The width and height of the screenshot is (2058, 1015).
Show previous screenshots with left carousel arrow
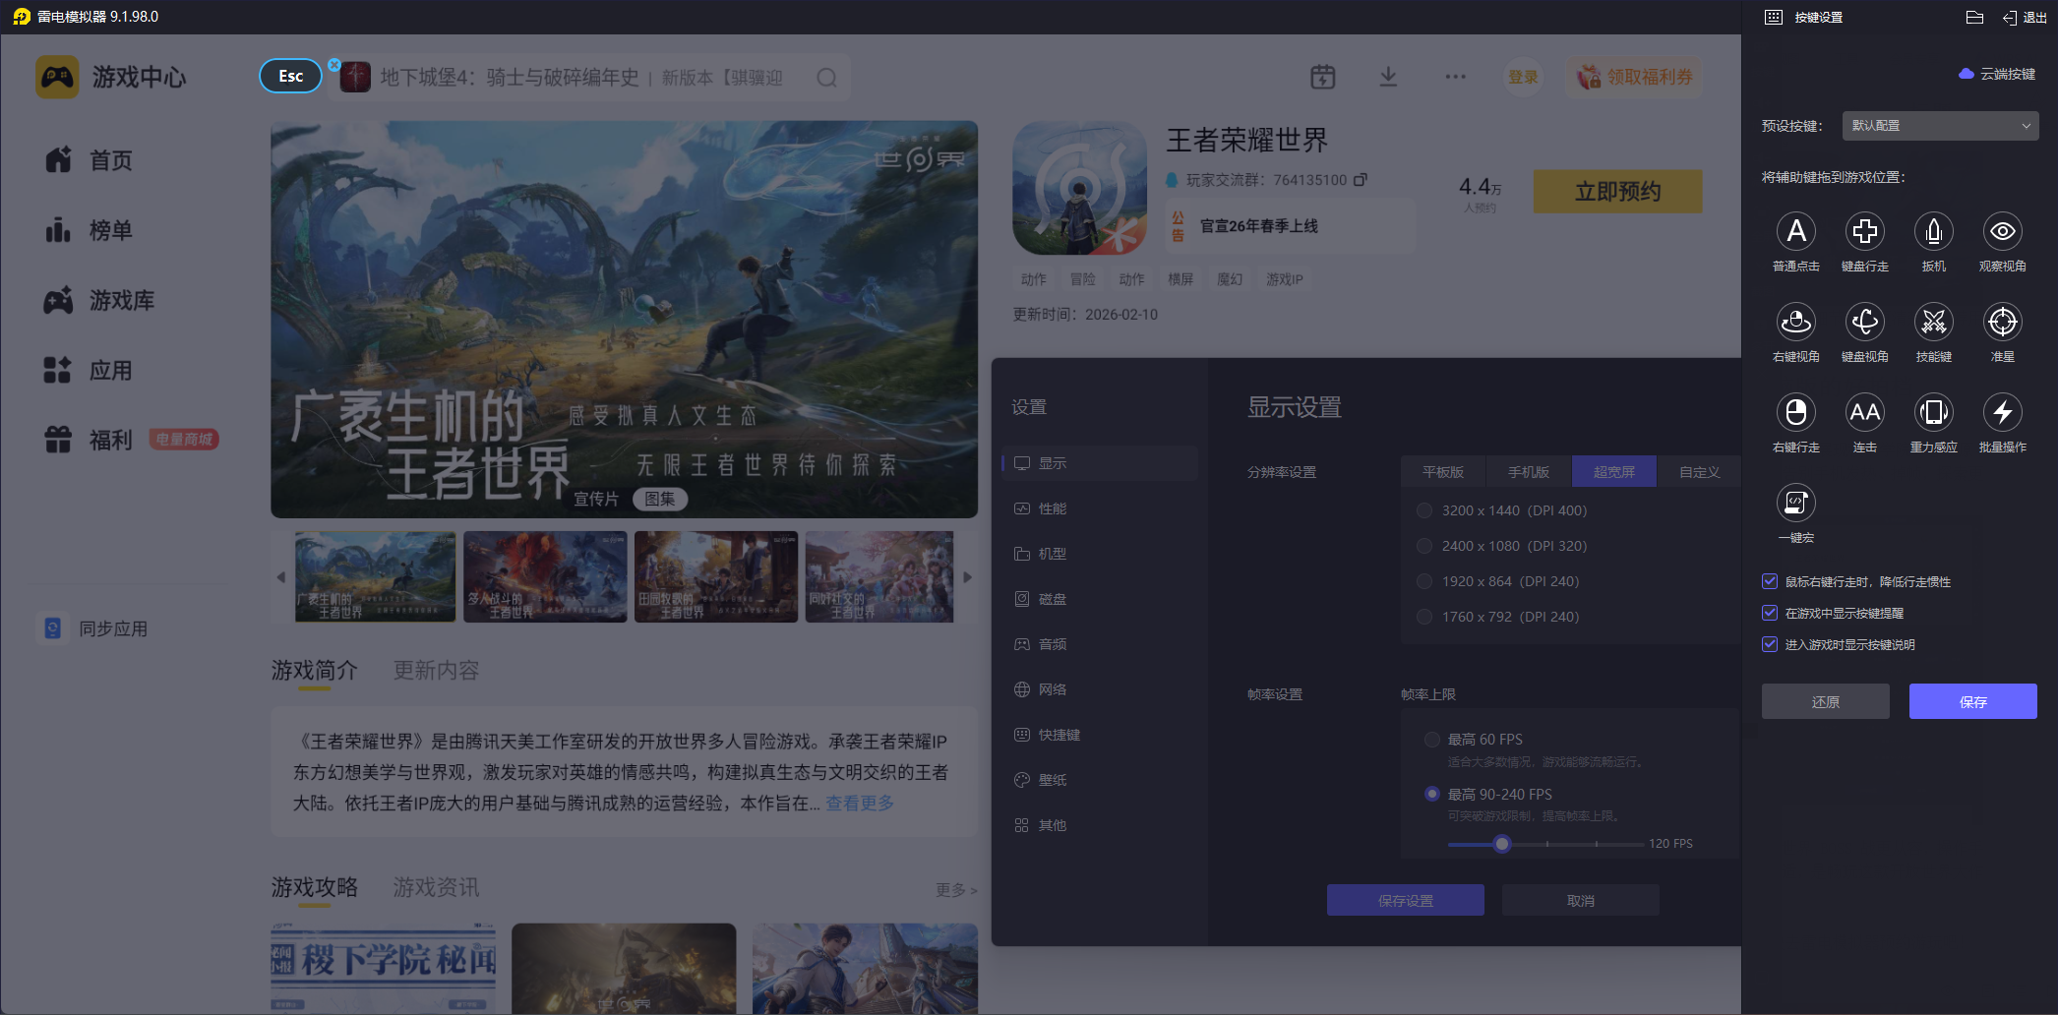281,577
